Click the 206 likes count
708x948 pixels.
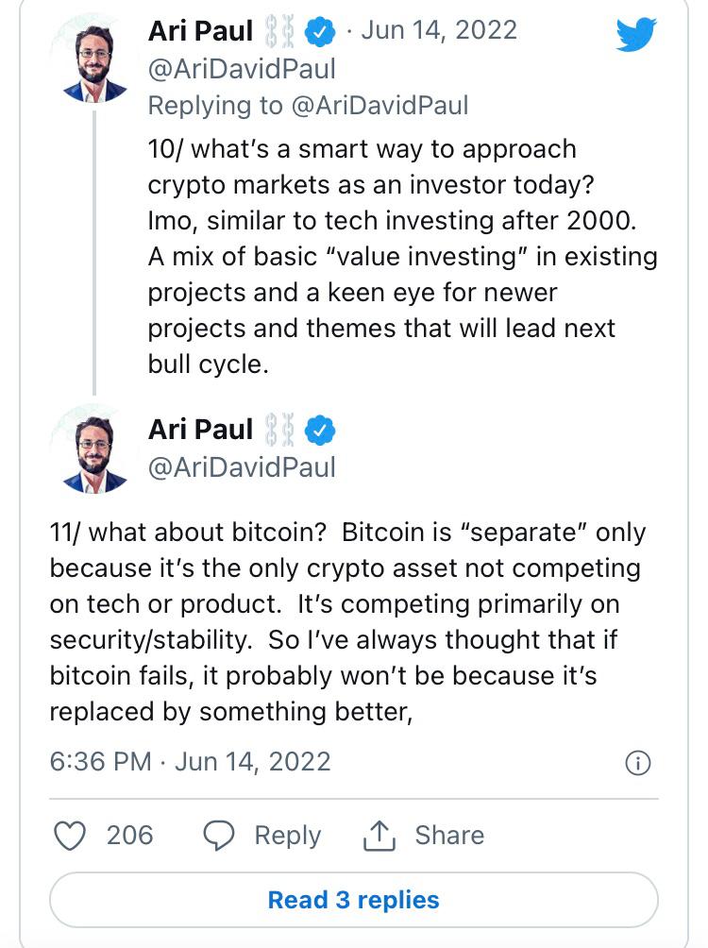pos(130,835)
